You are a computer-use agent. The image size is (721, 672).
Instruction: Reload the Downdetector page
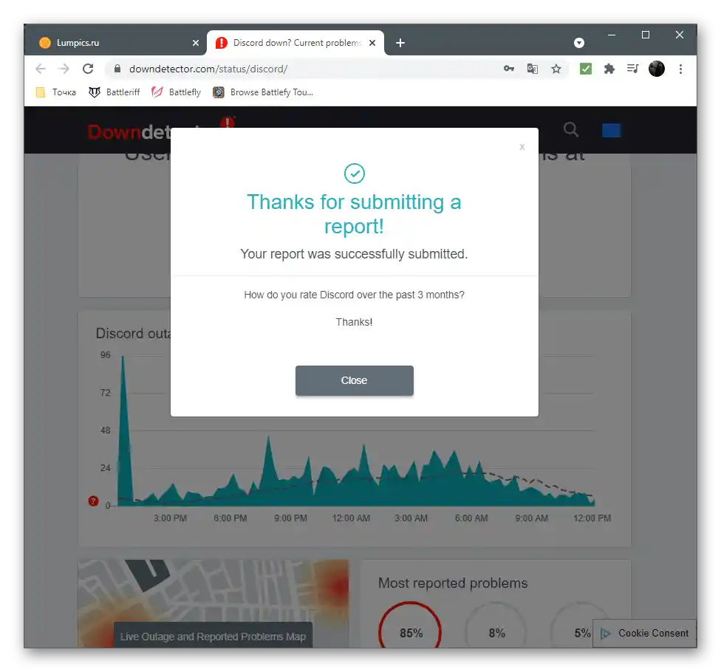click(x=88, y=69)
